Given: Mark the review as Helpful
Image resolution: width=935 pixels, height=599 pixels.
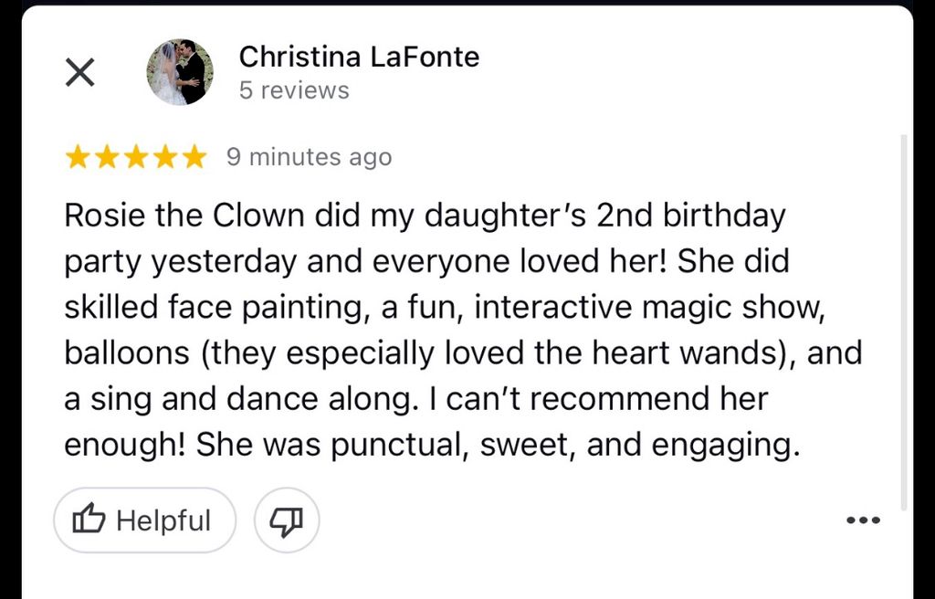Looking at the screenshot, I should (x=144, y=520).
